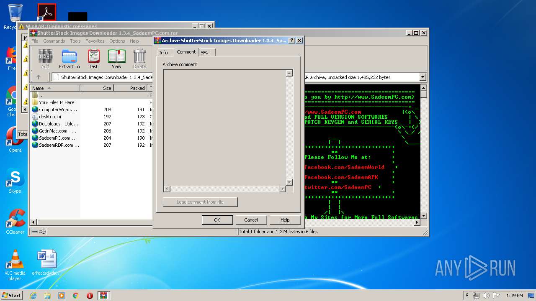Select the DoUploads shortcut file

coord(55,124)
